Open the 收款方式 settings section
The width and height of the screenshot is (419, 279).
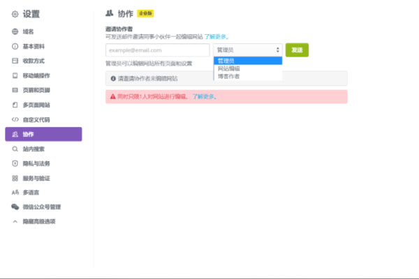[34, 61]
